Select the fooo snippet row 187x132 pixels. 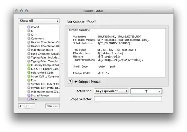click(39, 99)
